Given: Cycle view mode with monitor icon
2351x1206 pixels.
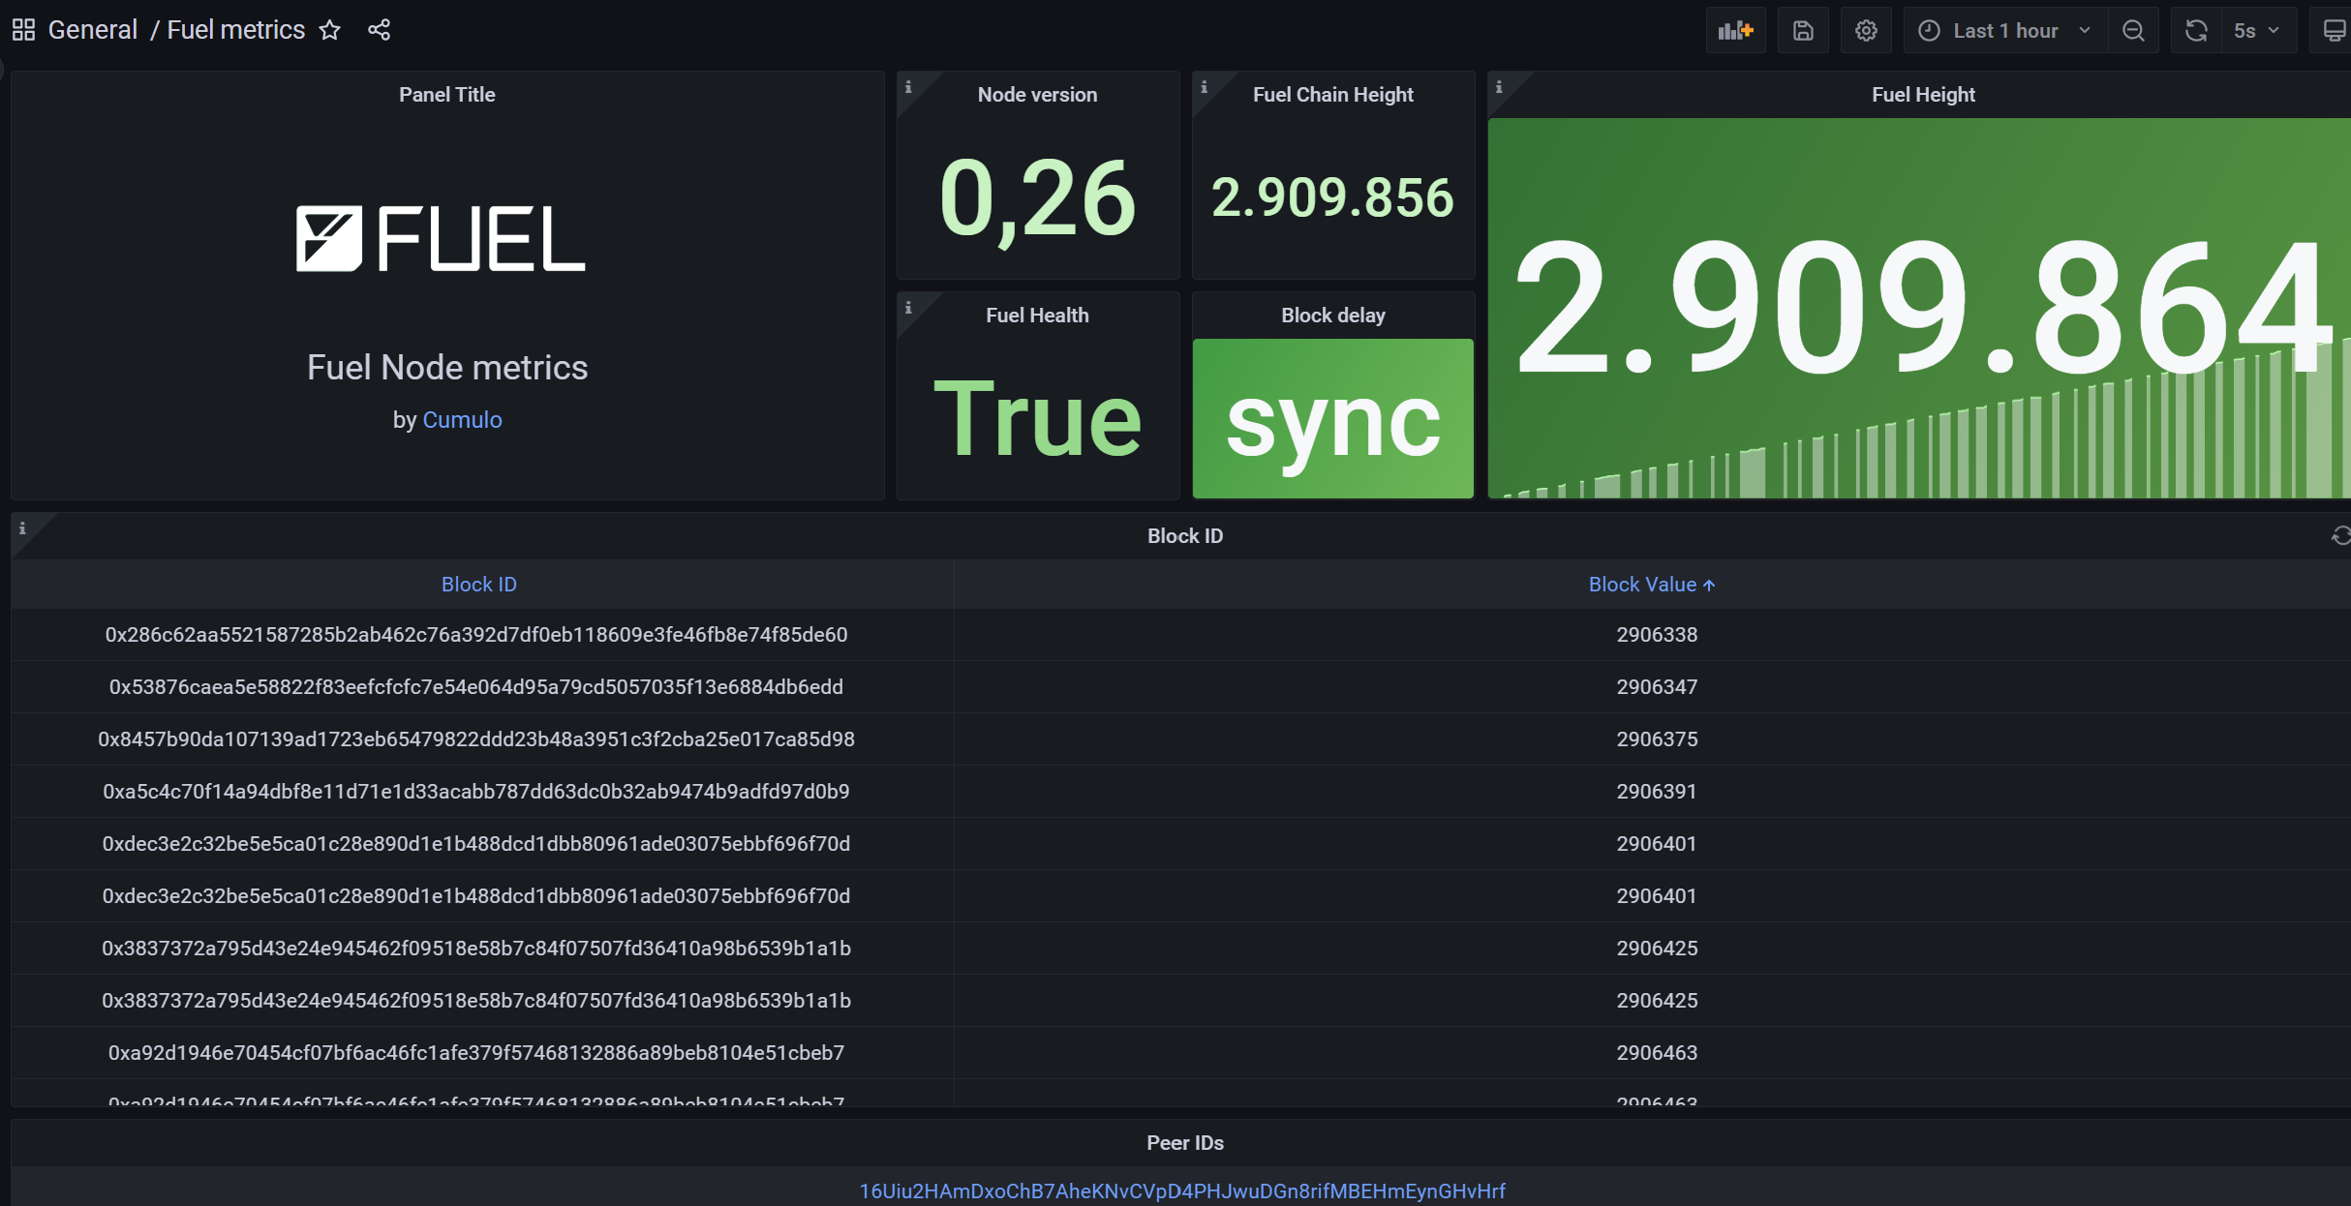Looking at the screenshot, I should coord(2334,31).
